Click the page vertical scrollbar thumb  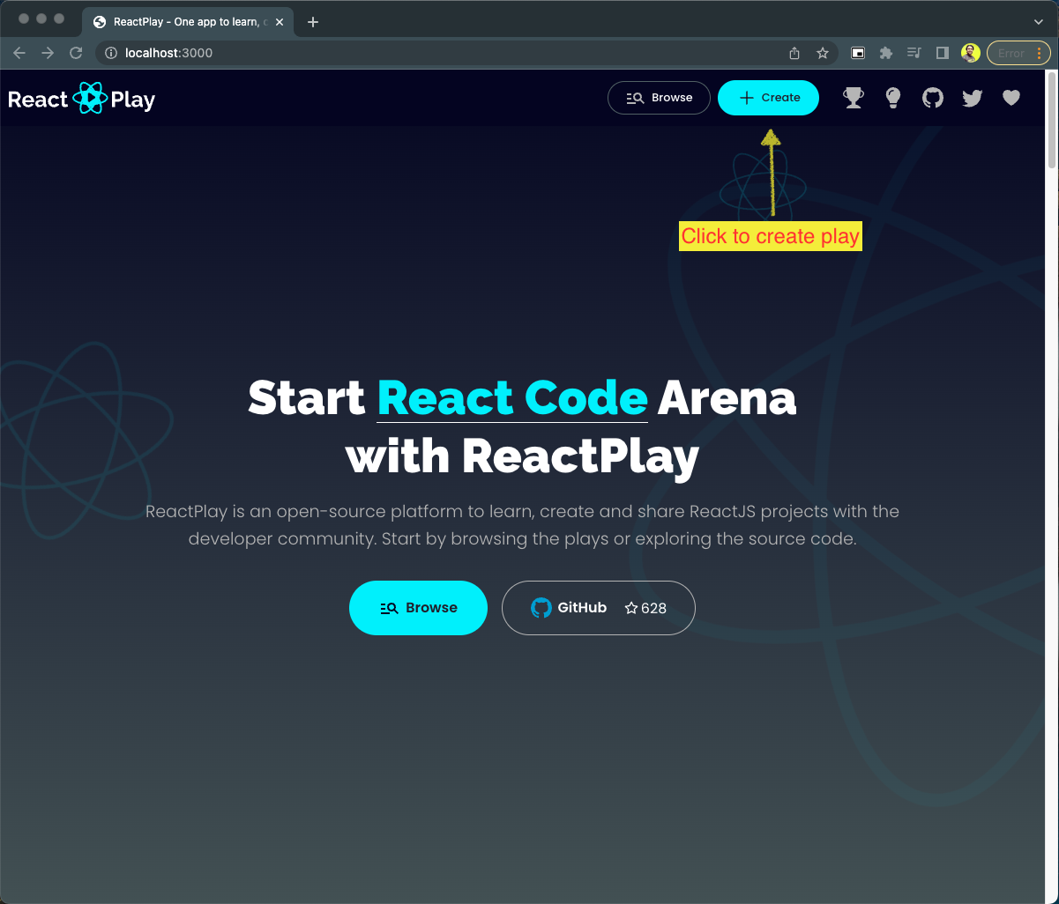[1051, 119]
